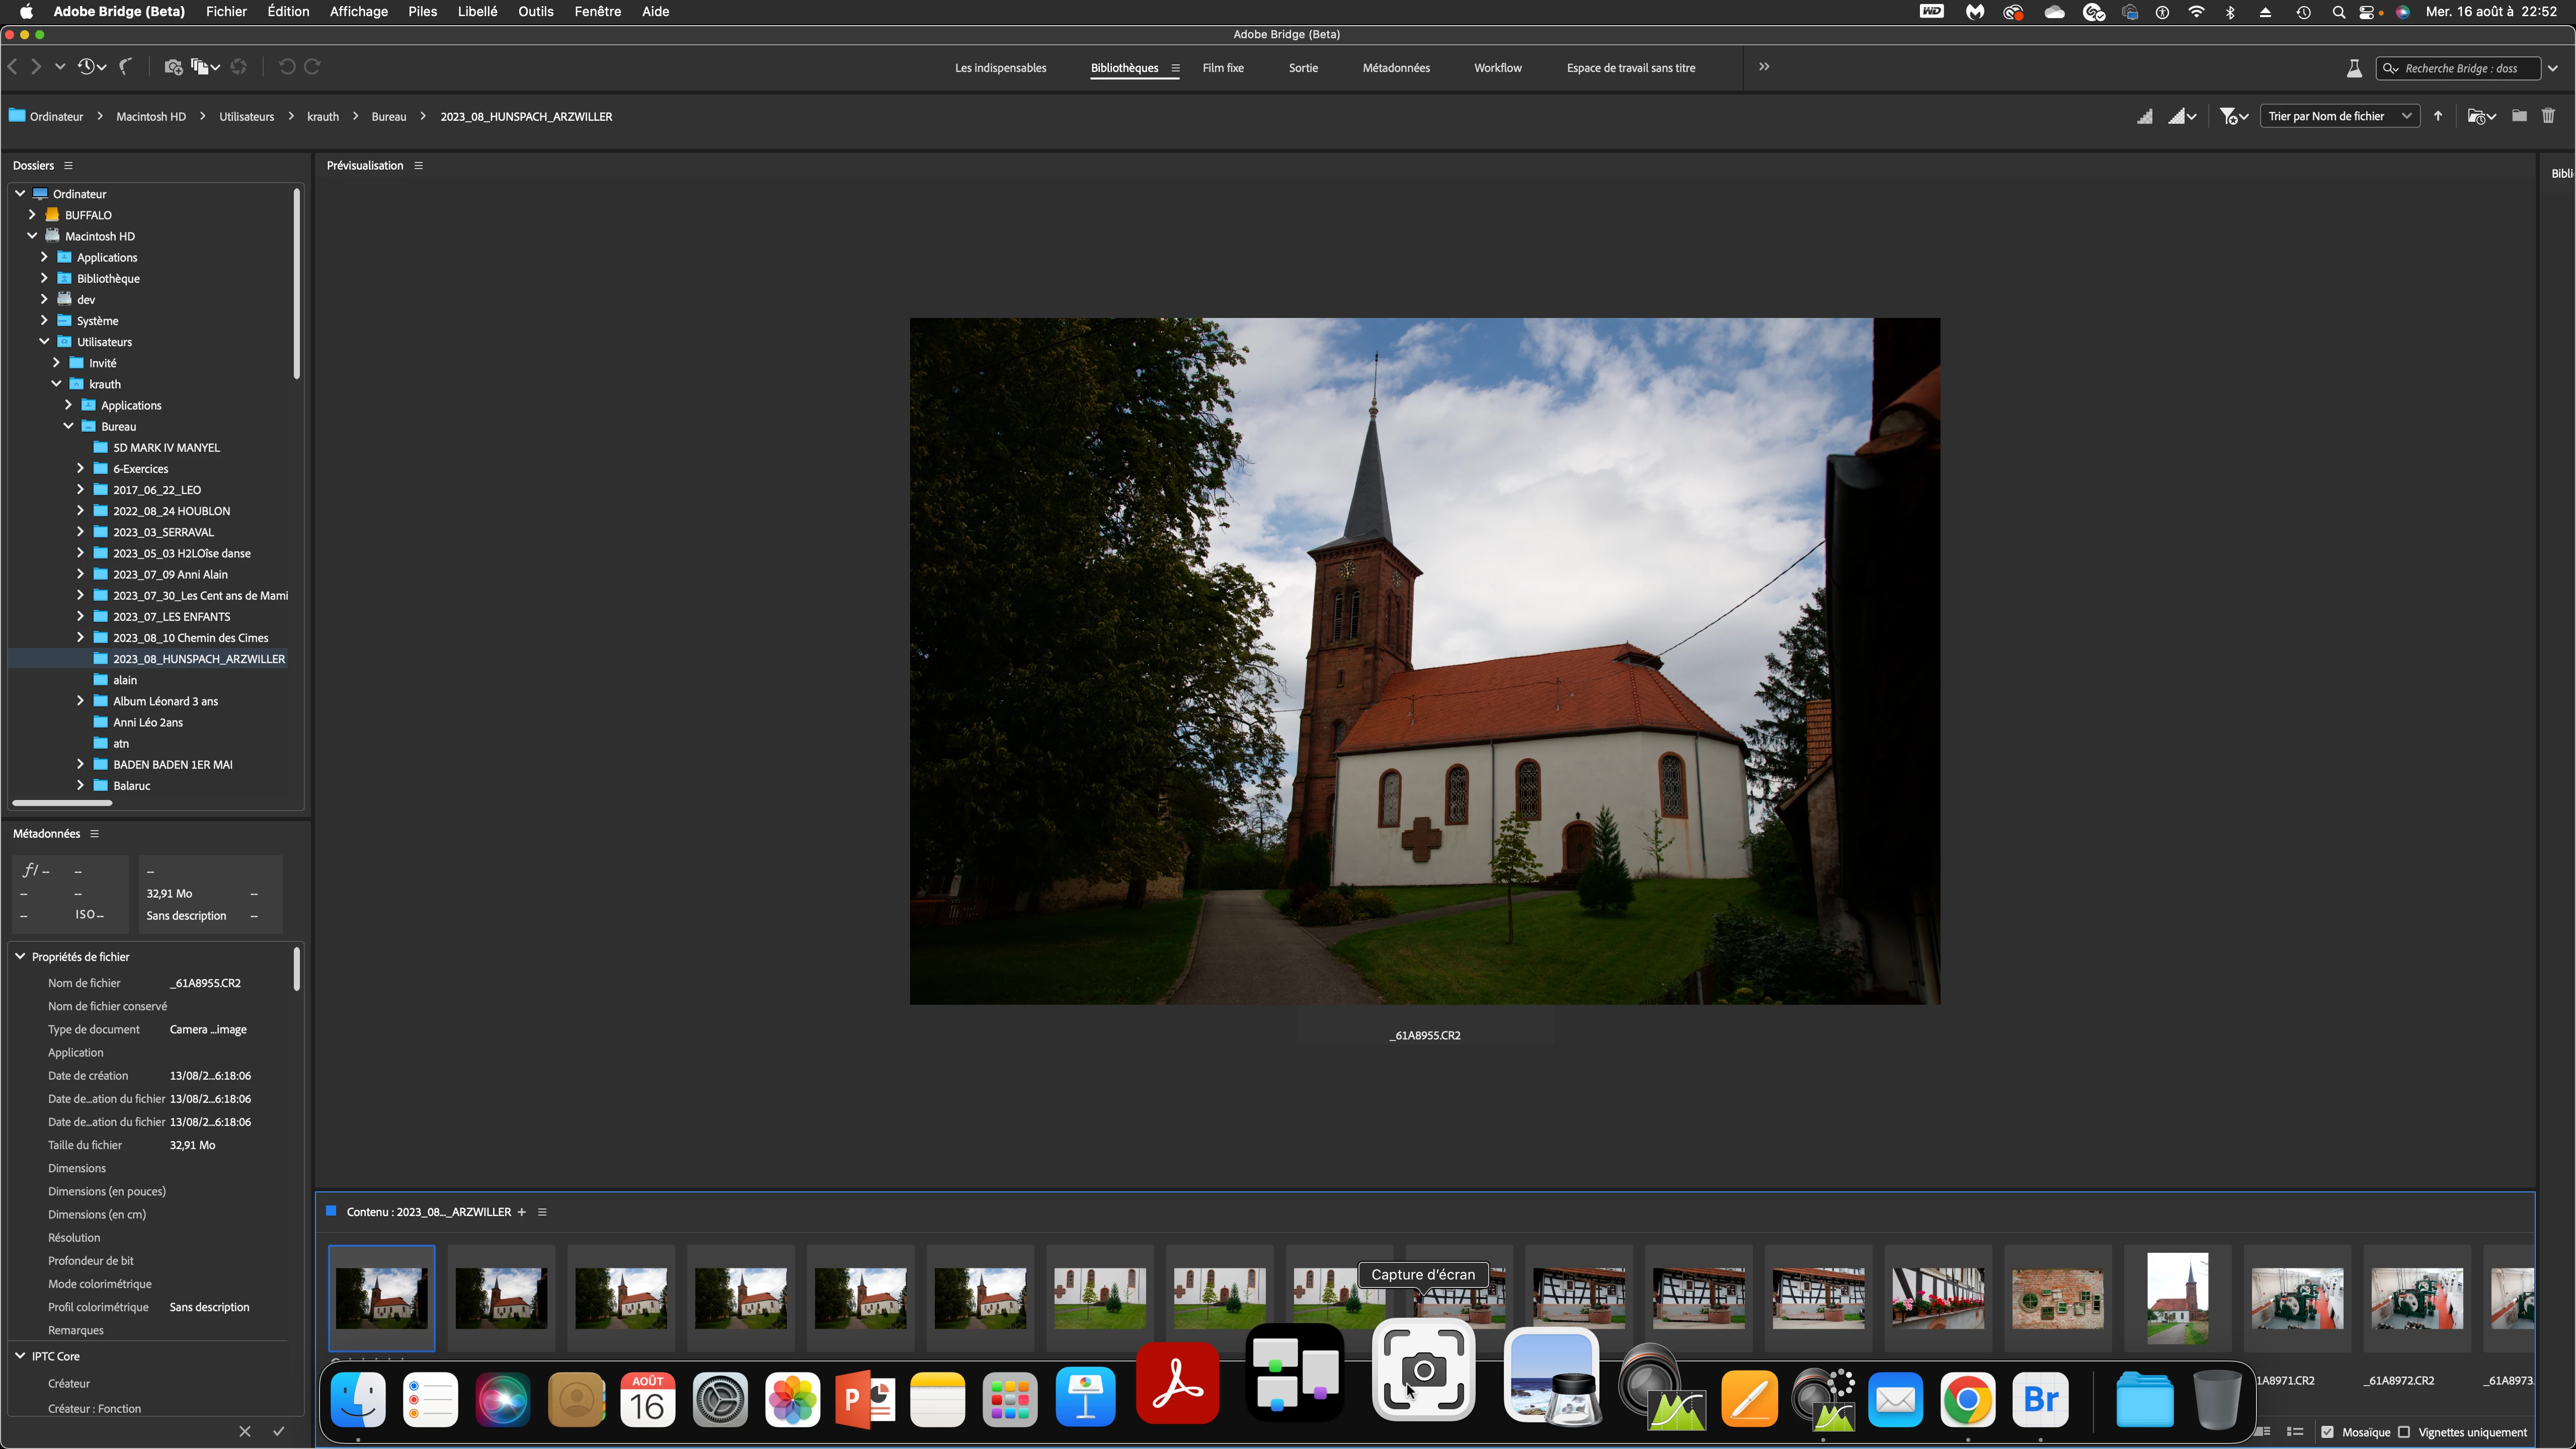Click the Recherche Bridge search field
This screenshot has height=1449, width=2576.
(x=2460, y=68)
